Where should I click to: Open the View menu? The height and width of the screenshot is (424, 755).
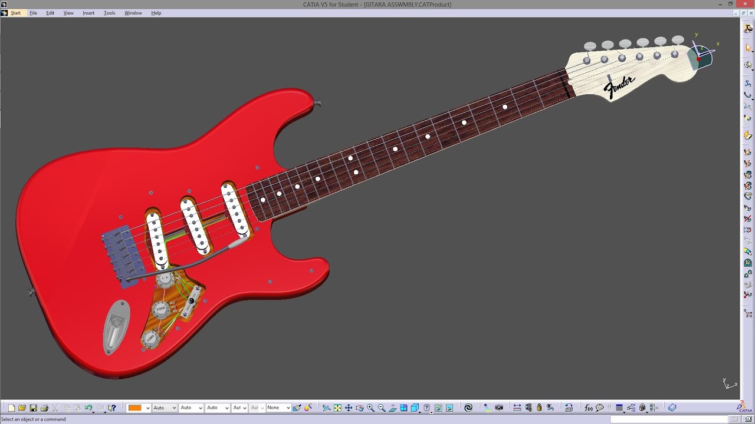[x=68, y=13]
